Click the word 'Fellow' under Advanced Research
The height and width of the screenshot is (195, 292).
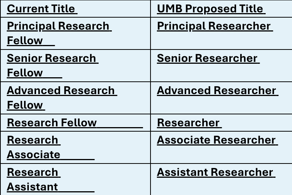25,105
